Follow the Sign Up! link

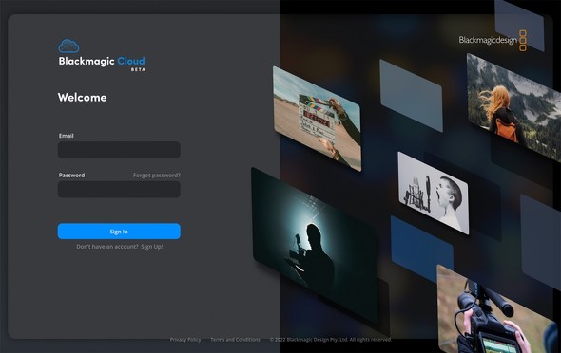[152, 247]
